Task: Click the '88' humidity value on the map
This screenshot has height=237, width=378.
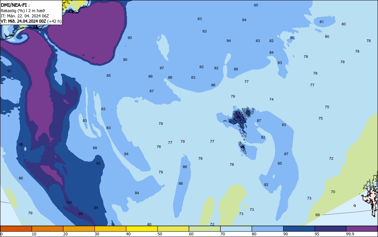Action: [95, 148]
